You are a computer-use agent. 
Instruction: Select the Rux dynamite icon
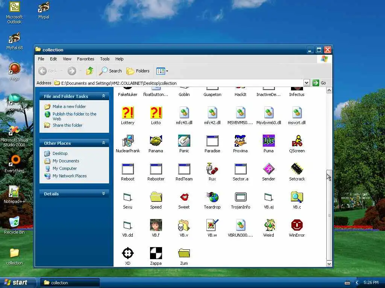(212, 169)
